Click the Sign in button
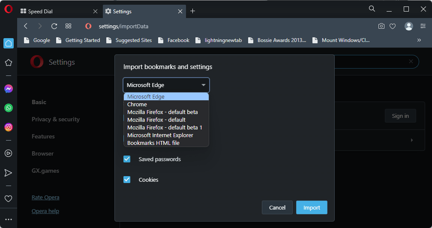 point(400,116)
